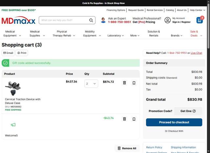The image size is (210, 153).
Task: Proceed to checkout
Action: 174,122
